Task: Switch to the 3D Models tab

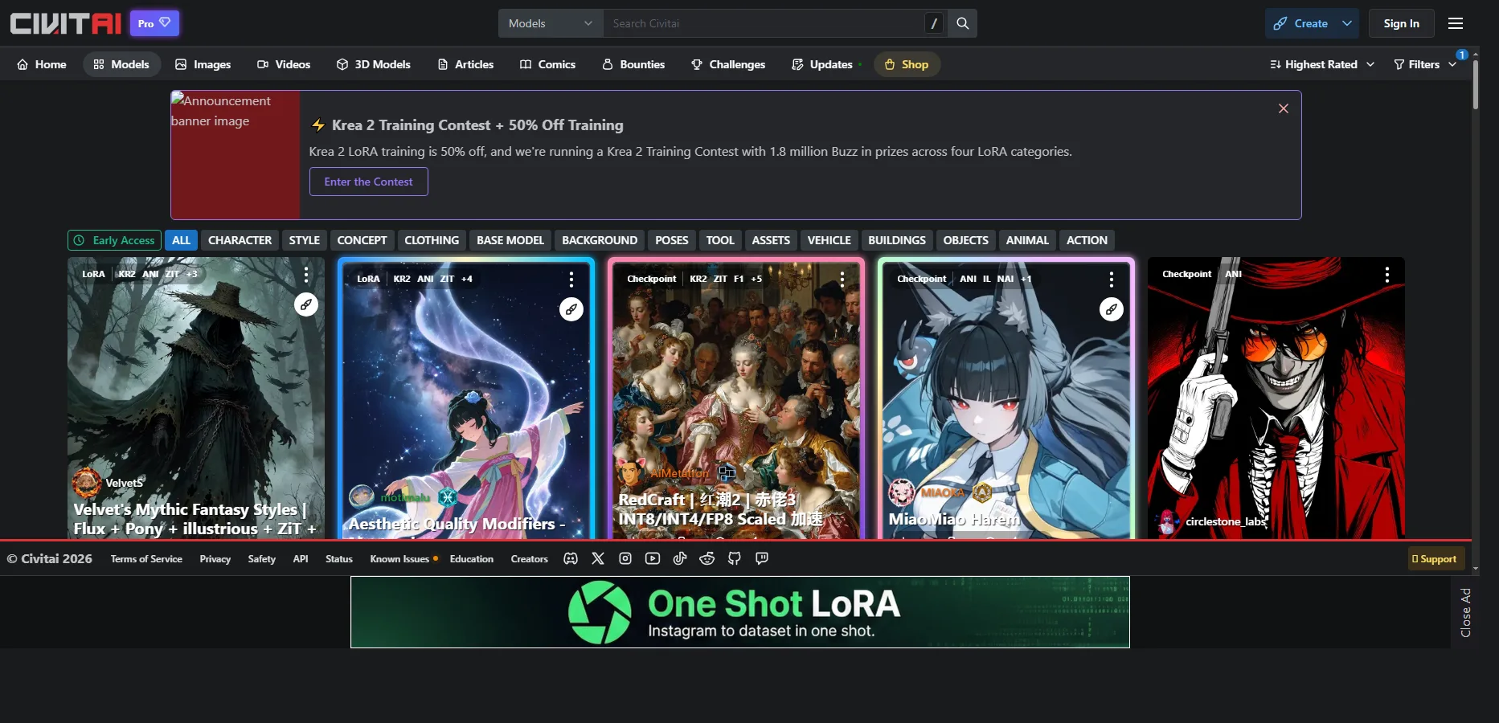Action: pos(374,64)
